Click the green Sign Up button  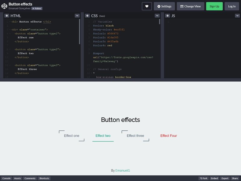click(214, 6)
